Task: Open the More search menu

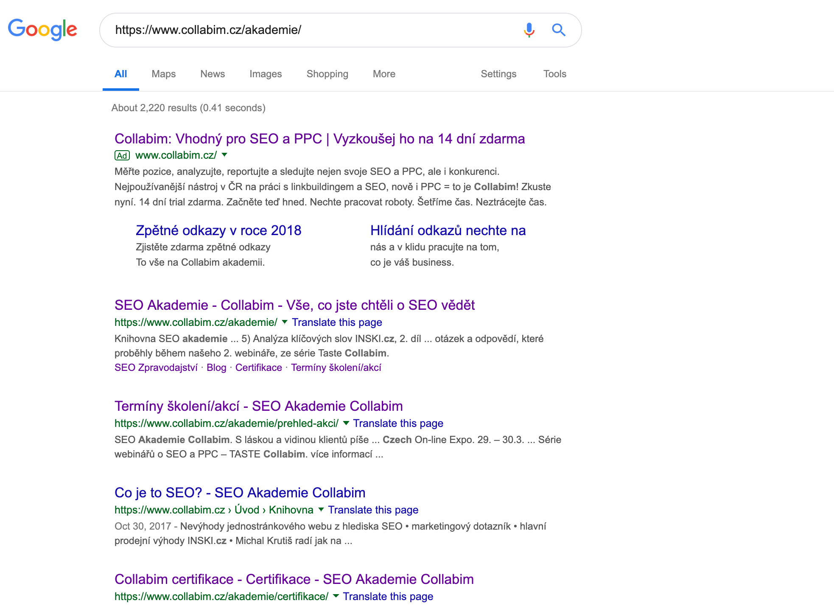Action: 384,74
